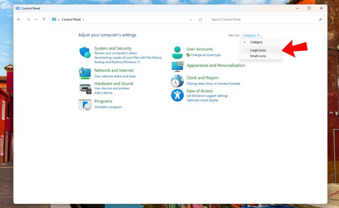Open the Hardware and Sound printer icon
Image resolution: width=339 pixels, height=208 pixels.
click(85, 88)
